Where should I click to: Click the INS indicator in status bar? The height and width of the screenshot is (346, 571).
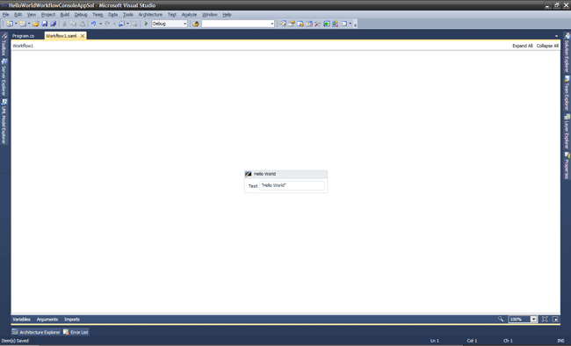click(x=560, y=341)
